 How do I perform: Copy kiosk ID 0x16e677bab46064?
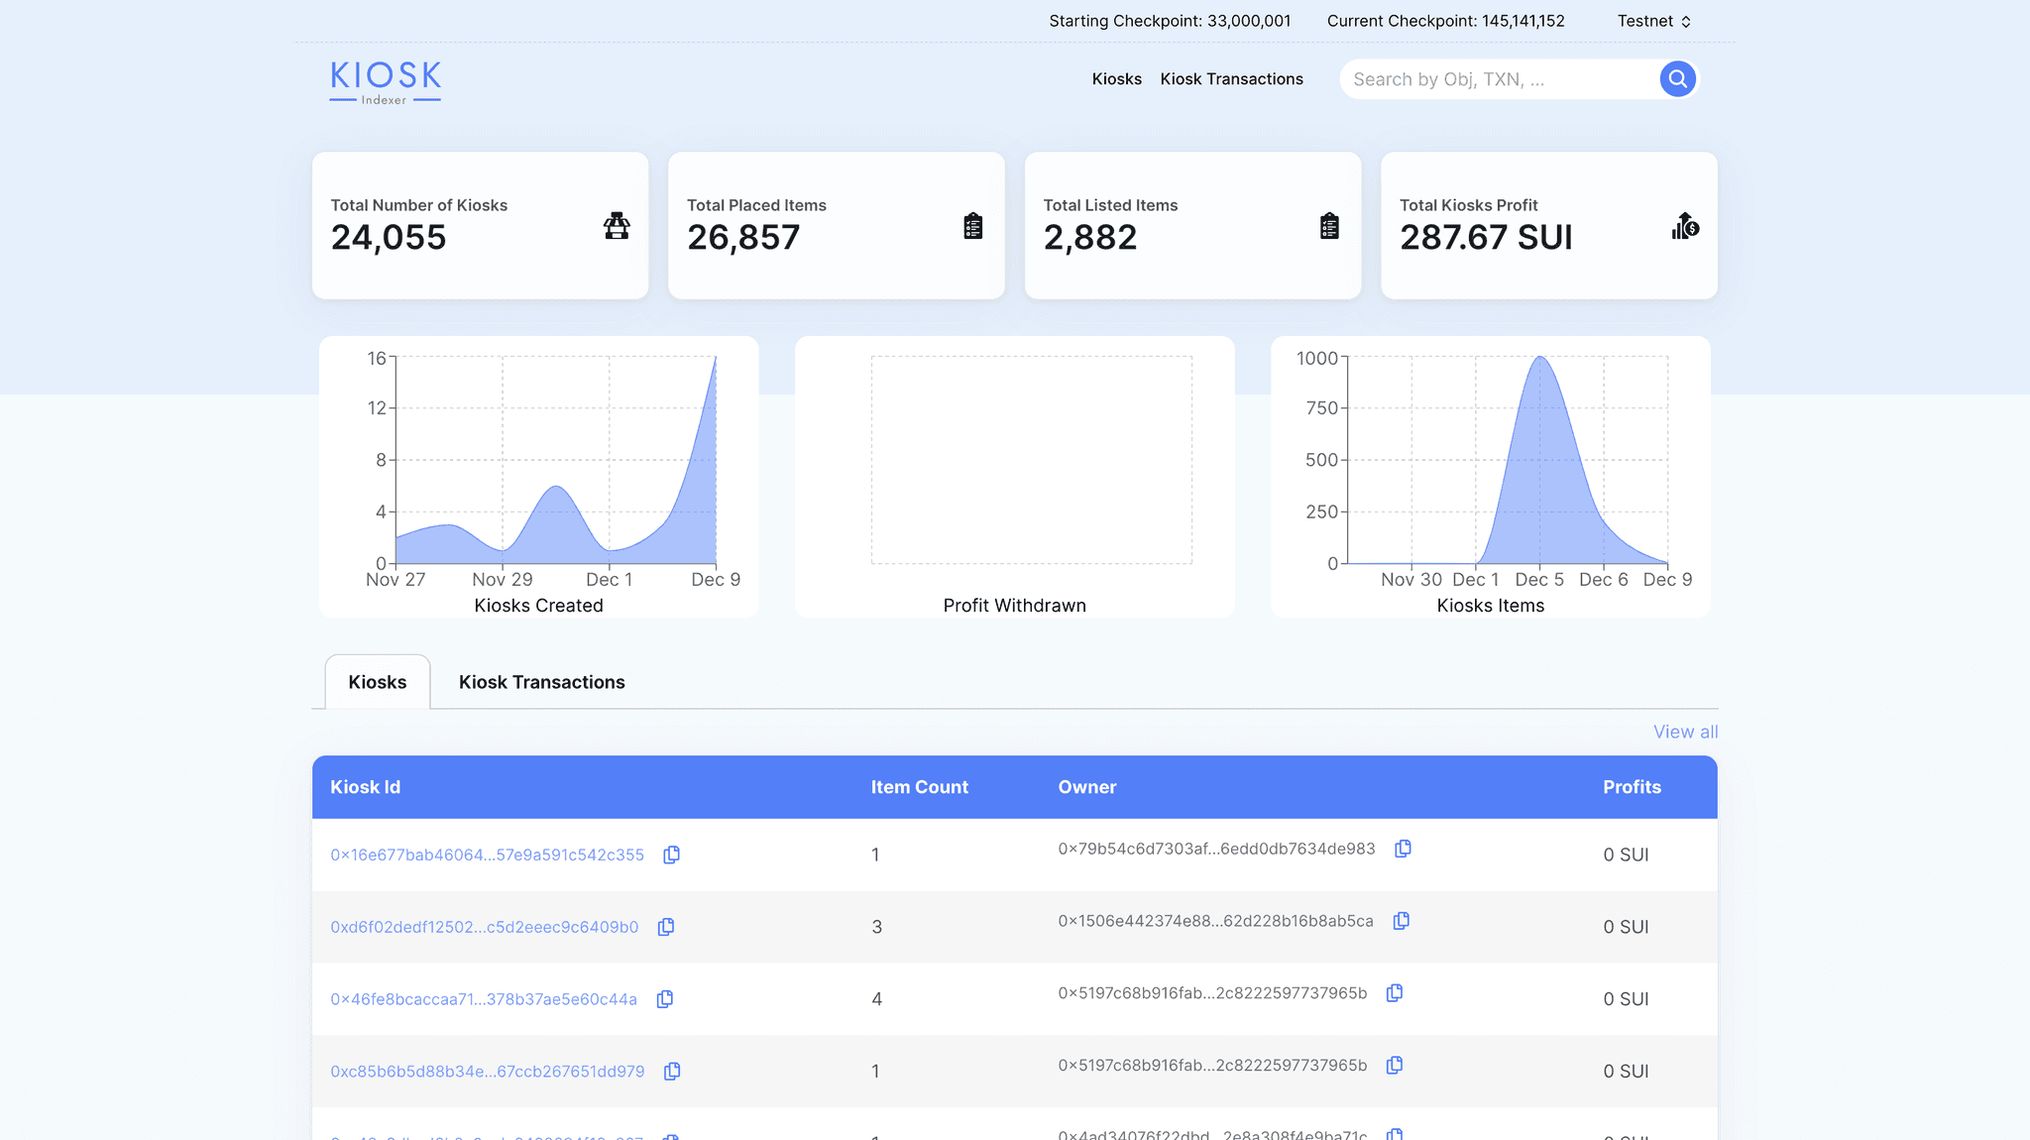671,855
